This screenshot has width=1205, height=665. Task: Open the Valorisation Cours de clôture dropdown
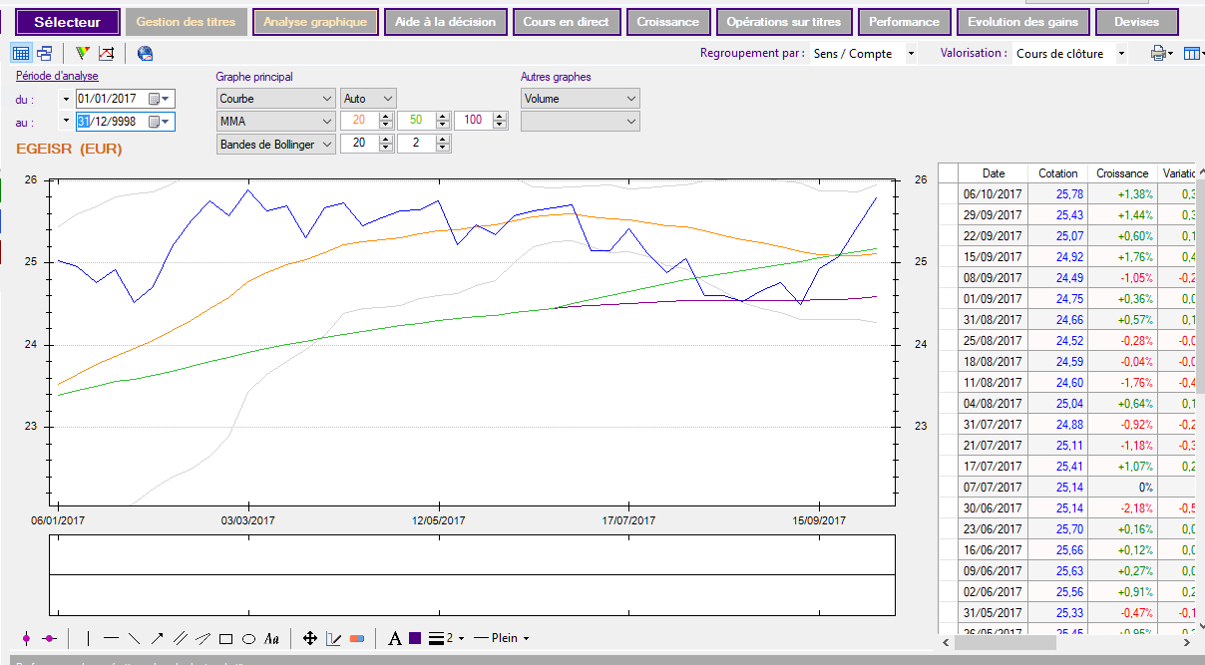(x=1071, y=54)
